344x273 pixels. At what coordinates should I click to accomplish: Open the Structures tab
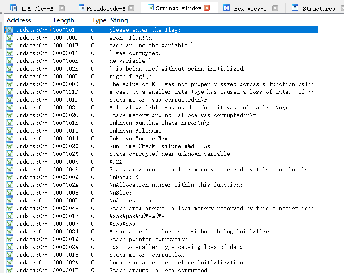(318, 8)
